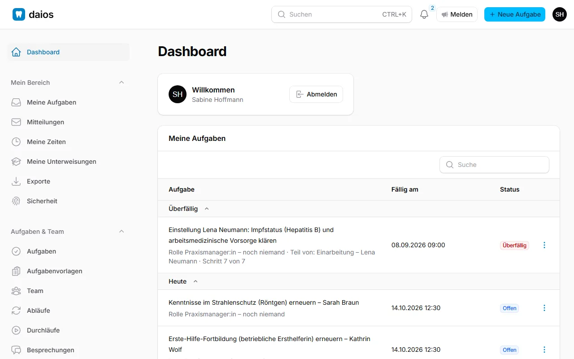Open actions menu for Strahlenschutz Sarah Braun task
This screenshot has width=574, height=359.
[544, 308]
